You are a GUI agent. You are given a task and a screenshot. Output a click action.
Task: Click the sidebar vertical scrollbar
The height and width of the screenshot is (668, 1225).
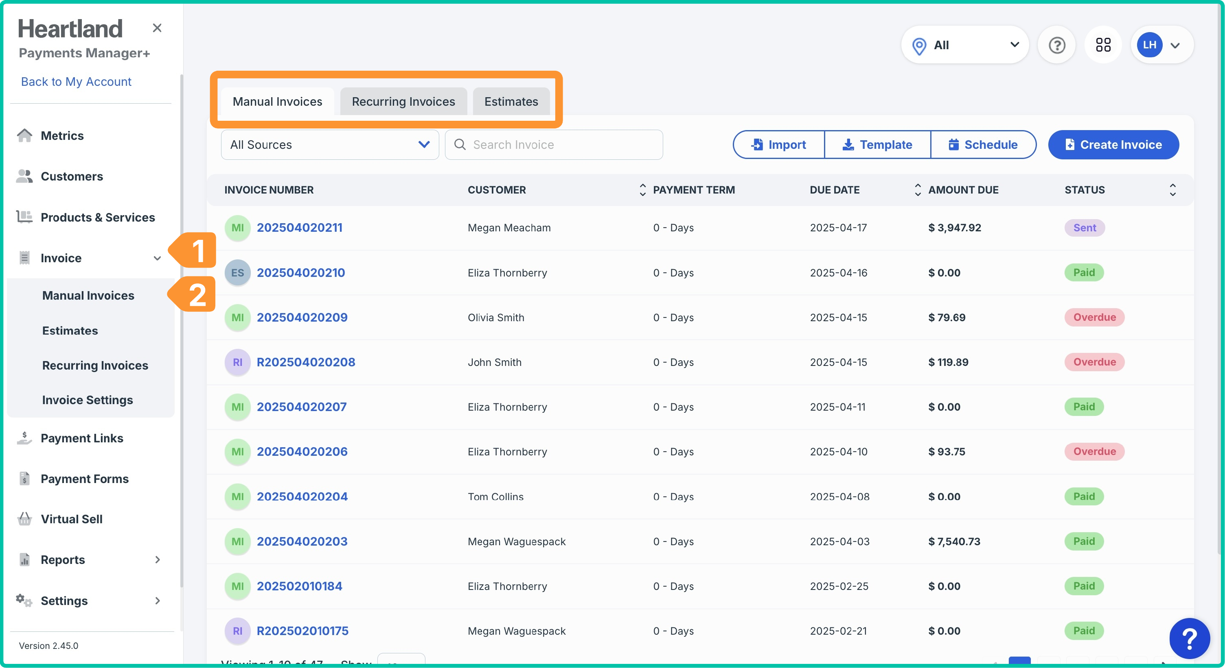181,331
